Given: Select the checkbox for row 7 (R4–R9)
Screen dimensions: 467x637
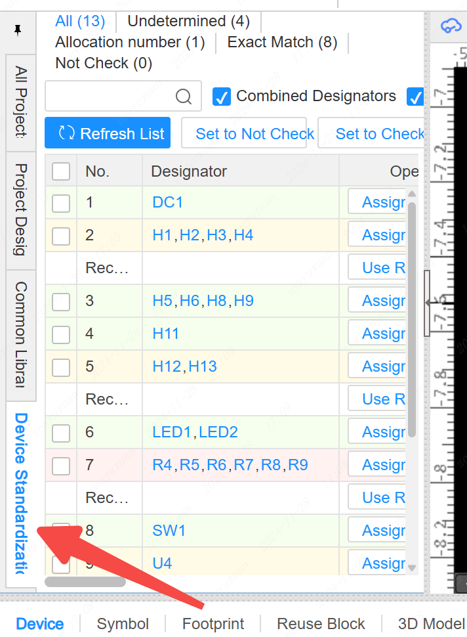Looking at the screenshot, I should pyautogui.click(x=61, y=466).
